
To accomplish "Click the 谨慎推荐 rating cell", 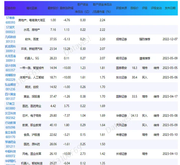I will (145, 58).
